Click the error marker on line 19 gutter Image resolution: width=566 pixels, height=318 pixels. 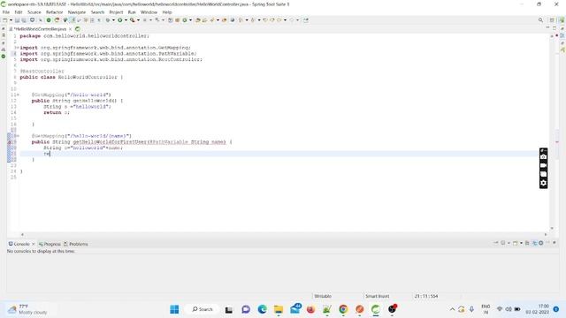point(10,142)
